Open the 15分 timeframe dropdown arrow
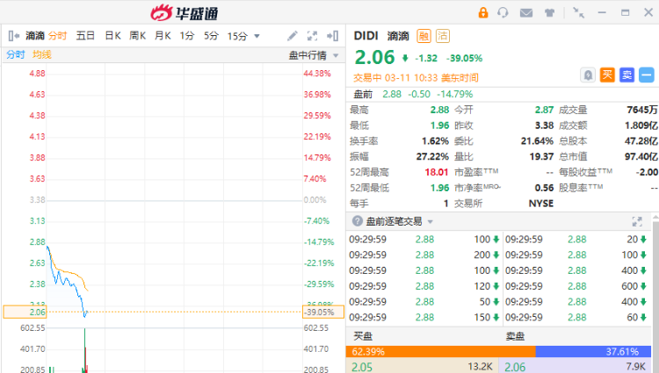 pyautogui.click(x=257, y=36)
